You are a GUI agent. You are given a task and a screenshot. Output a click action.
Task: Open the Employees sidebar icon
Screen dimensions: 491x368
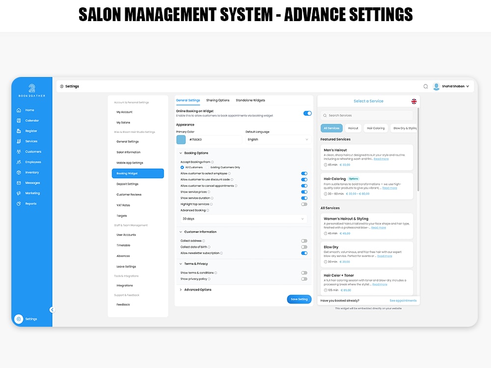point(19,162)
